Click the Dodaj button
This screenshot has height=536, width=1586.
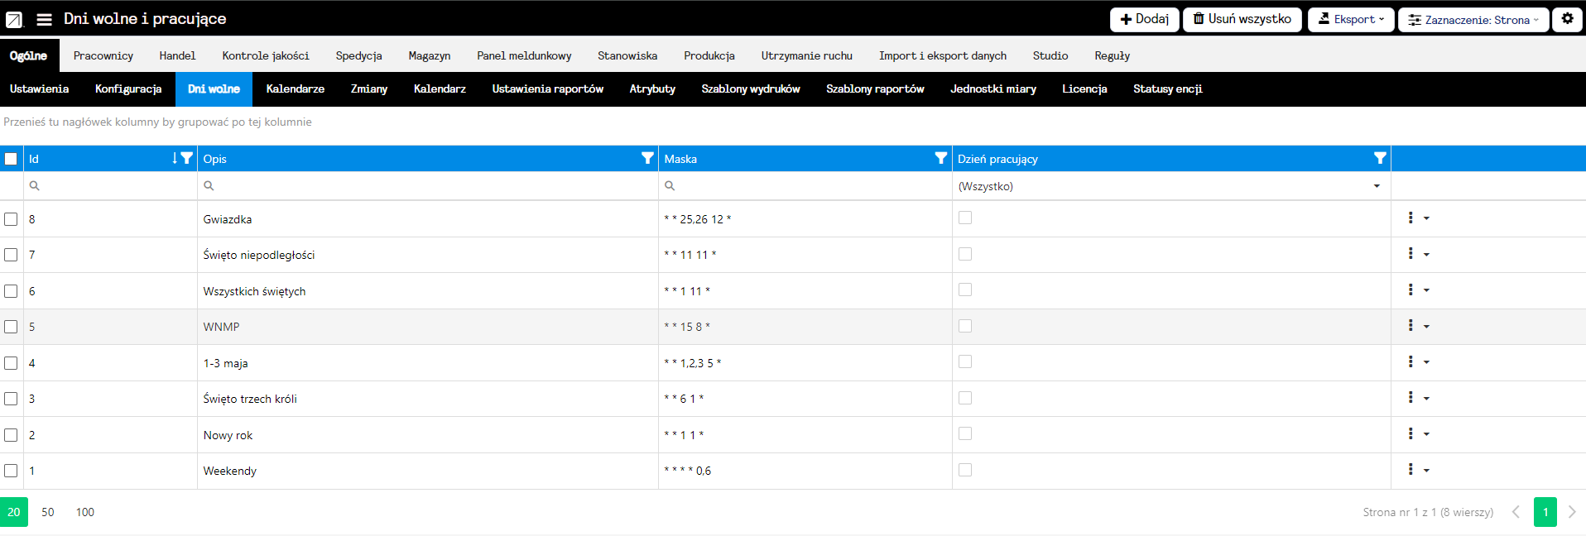1144,19
